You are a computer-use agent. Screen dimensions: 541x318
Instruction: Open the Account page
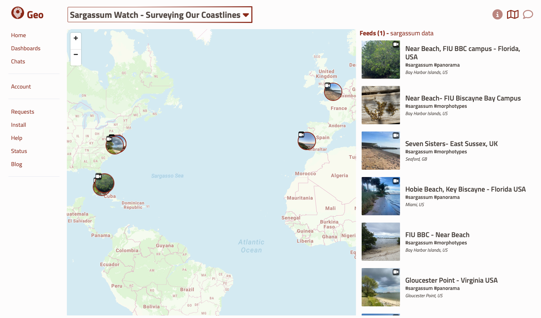tap(21, 87)
